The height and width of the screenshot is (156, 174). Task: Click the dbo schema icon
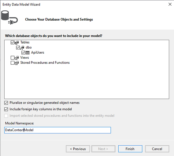pos(22,47)
